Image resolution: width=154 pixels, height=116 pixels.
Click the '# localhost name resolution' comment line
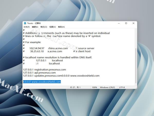point(57,57)
